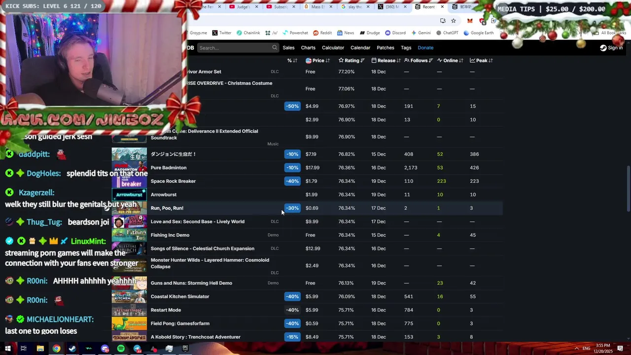The height and width of the screenshot is (355, 631).
Task: Sort the table by Follows column
Action: [x=419, y=61]
